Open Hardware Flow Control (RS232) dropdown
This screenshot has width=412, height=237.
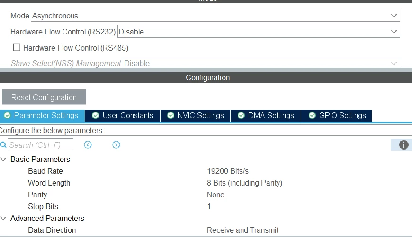(x=259, y=32)
